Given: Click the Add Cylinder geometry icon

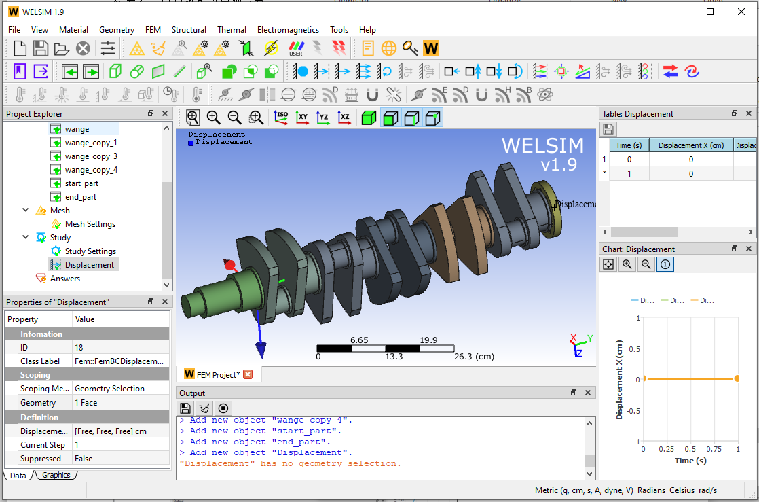Looking at the screenshot, I should (x=136, y=71).
